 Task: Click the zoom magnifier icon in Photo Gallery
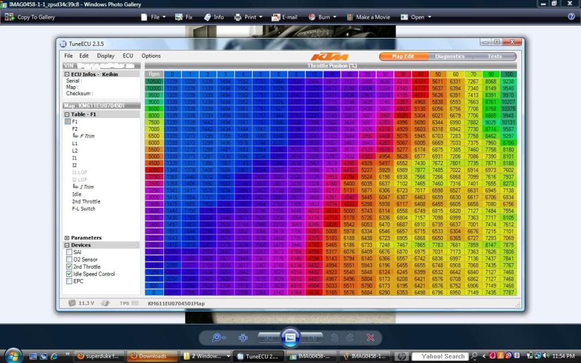[x=217, y=337]
